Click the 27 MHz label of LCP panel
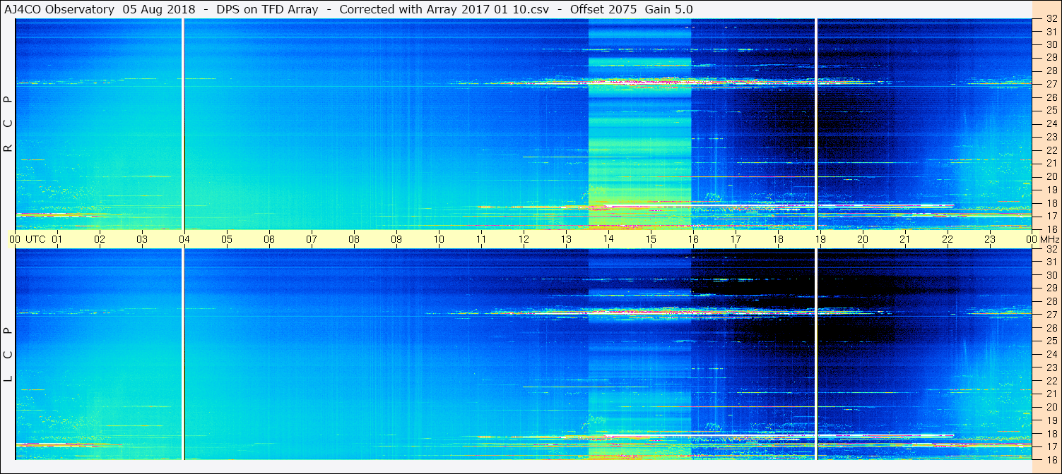This screenshot has height=474, width=1062. (x=1051, y=315)
